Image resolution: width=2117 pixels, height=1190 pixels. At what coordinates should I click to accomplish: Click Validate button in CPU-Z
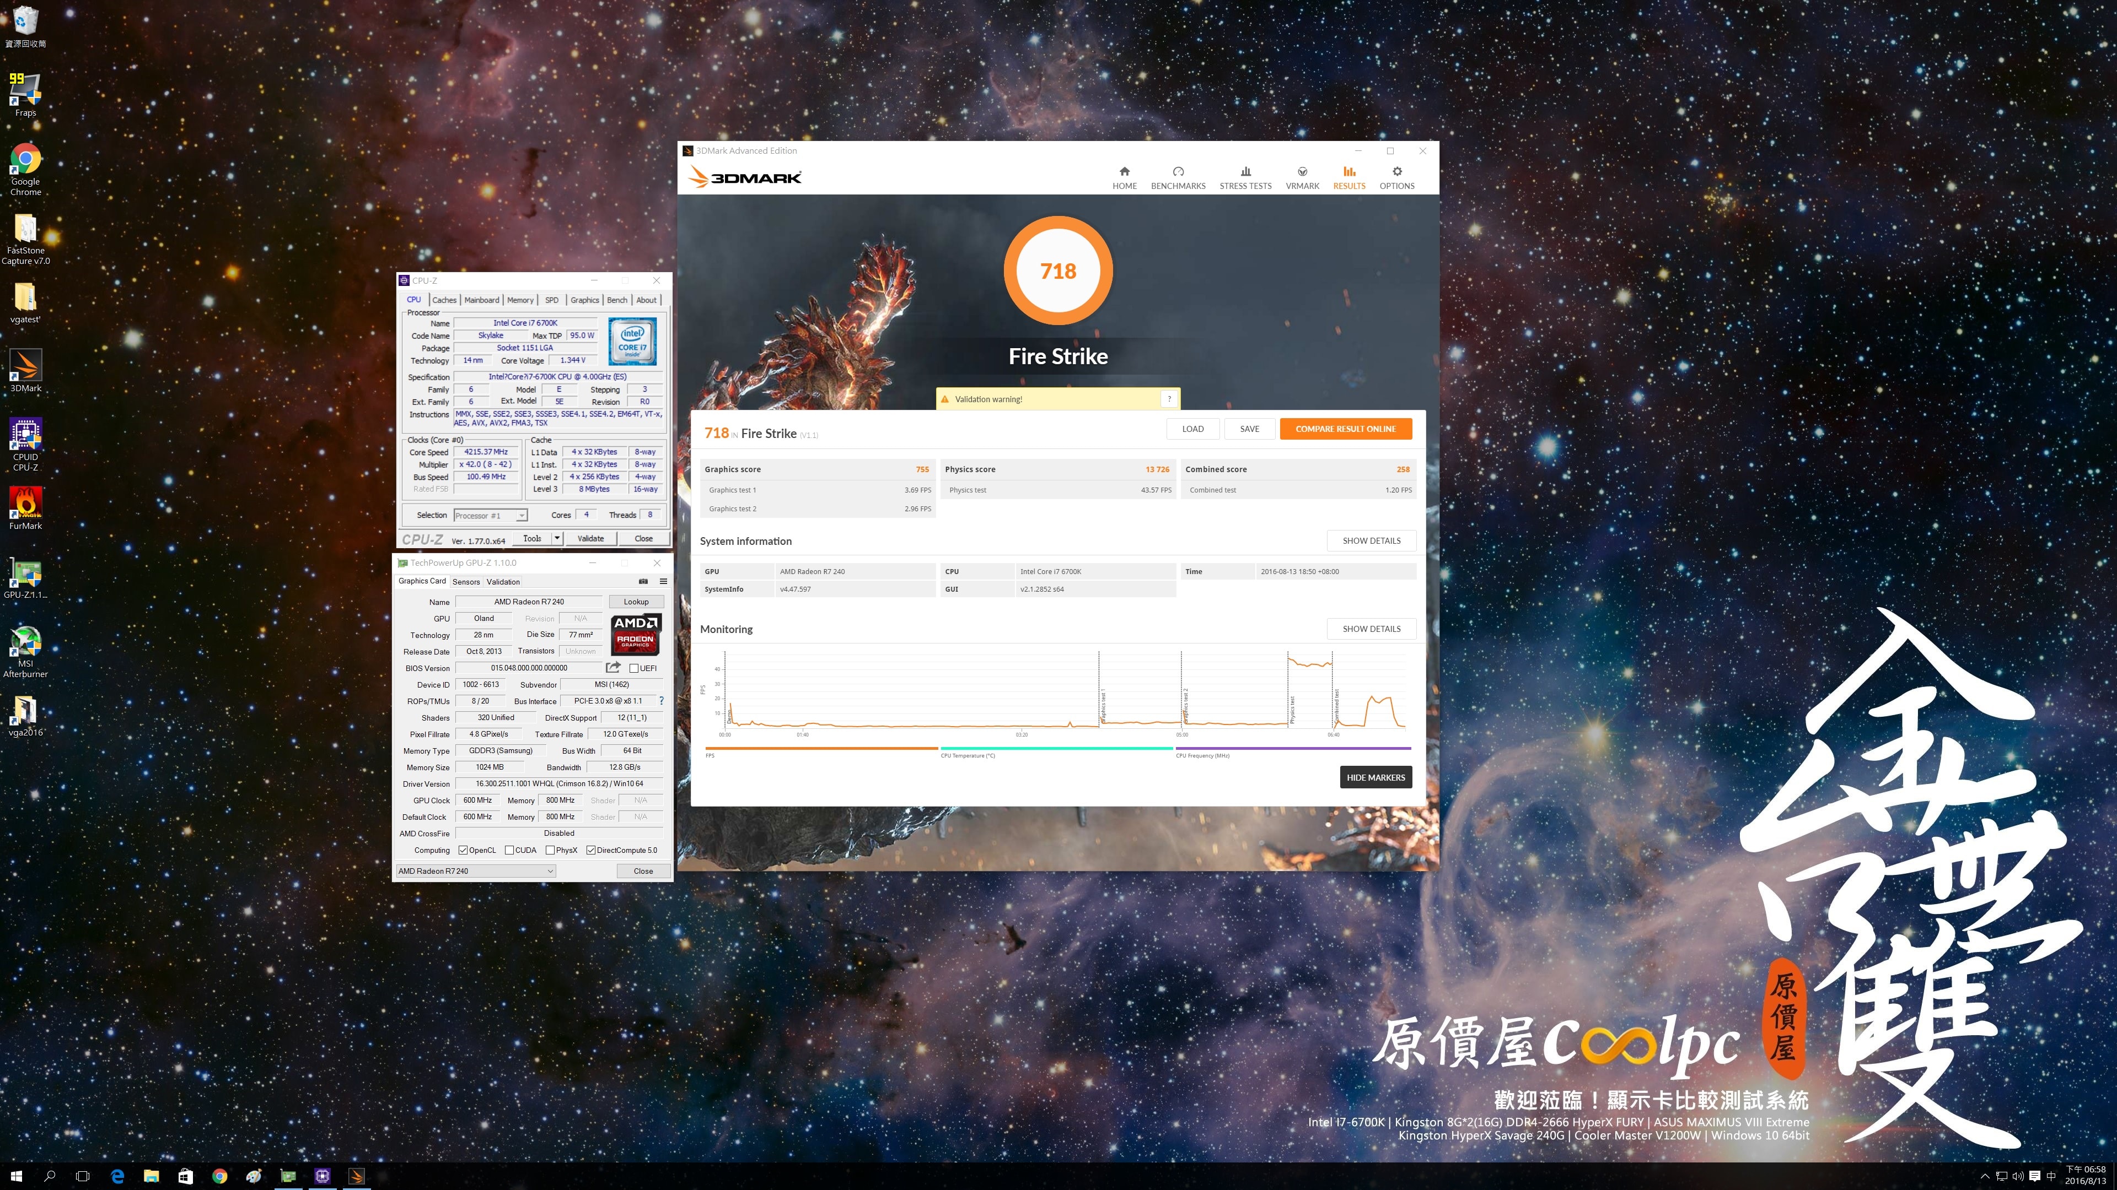point(591,539)
